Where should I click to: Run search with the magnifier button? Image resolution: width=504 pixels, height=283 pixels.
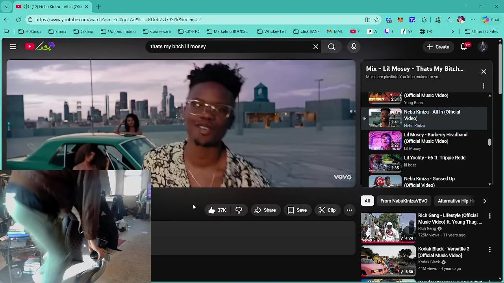pyautogui.click(x=332, y=46)
